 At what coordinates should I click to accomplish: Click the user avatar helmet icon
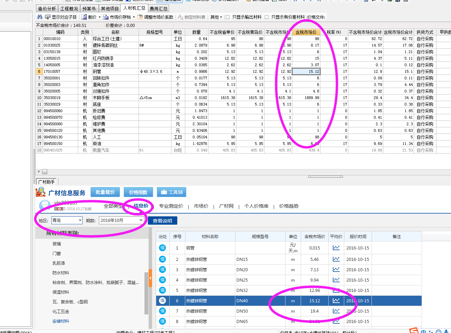click(45, 206)
